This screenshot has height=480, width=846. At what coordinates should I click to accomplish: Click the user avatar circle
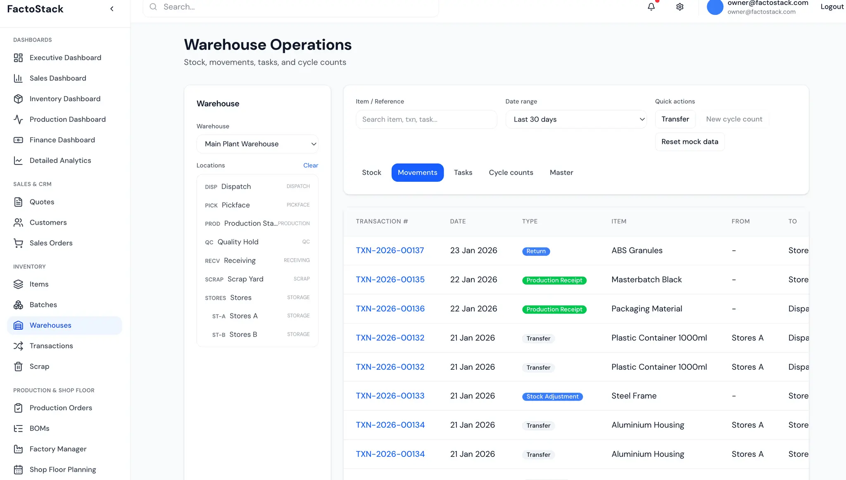click(x=715, y=7)
